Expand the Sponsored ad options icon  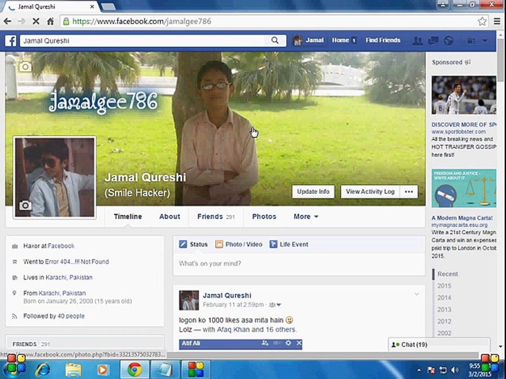pos(468,62)
